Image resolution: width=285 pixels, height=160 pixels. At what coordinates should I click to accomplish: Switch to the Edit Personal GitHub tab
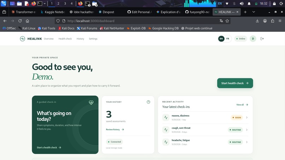140,12
